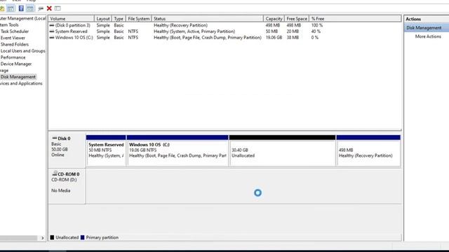
Task: Select Disk Management in the tree
Action: [18, 77]
